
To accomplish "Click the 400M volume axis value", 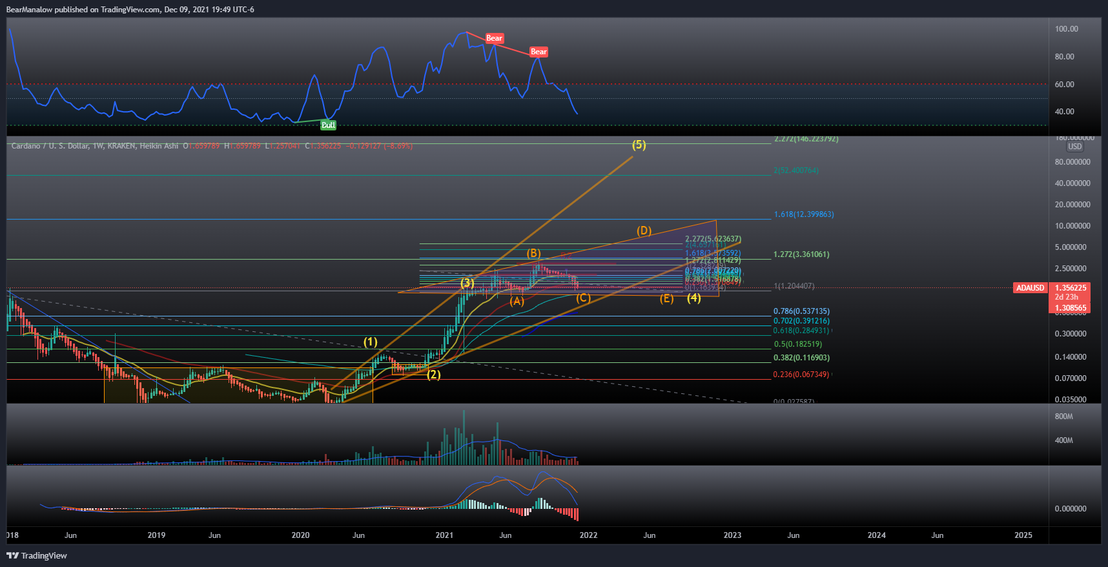I will tap(1064, 440).
